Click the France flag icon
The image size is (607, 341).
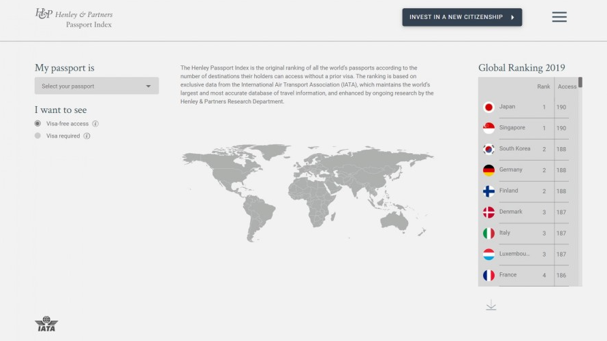(x=488, y=275)
